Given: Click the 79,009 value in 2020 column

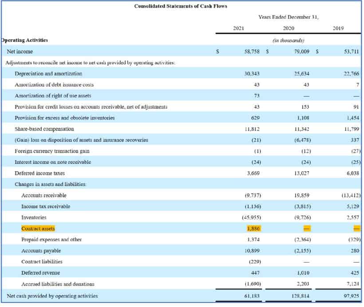Looking at the screenshot, I should [x=303, y=51].
